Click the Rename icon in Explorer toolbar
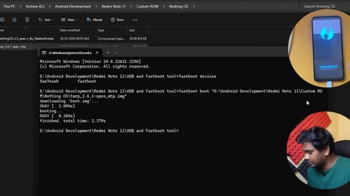This screenshot has height=196, width=350. (x=2, y=20)
